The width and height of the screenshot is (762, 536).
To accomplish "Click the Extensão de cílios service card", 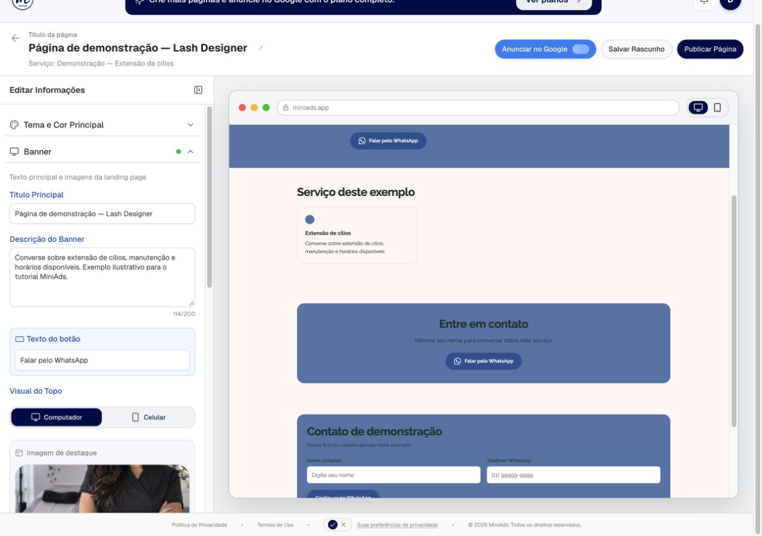I will (357, 235).
